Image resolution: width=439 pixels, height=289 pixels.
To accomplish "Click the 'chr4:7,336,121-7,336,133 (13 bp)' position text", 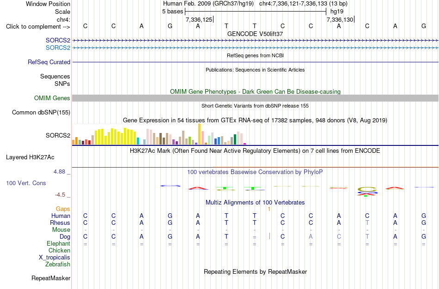I will (303, 4).
